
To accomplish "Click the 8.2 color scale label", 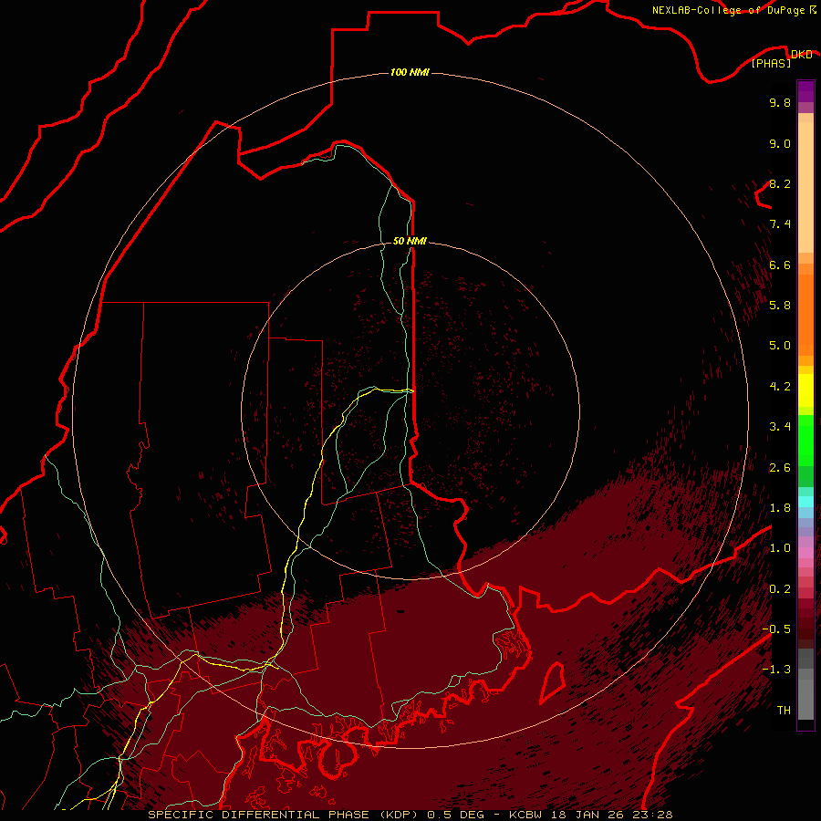I will point(780,183).
